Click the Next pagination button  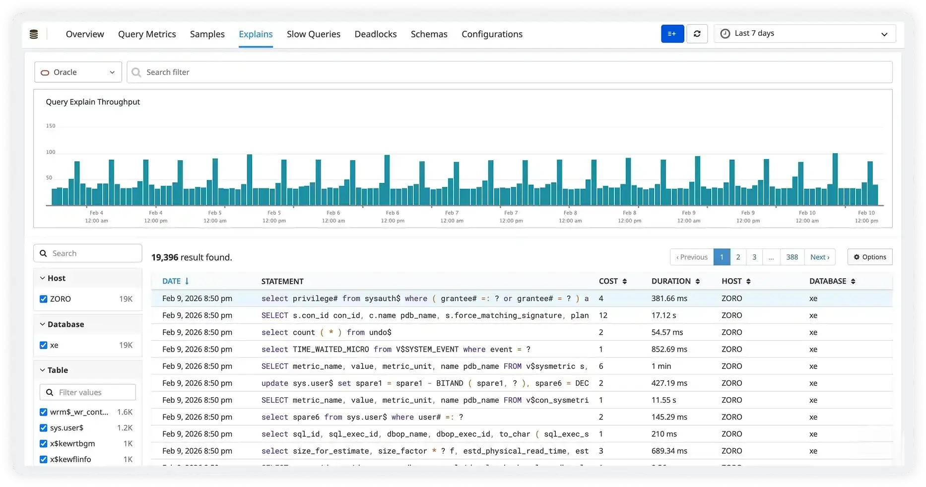(820, 257)
